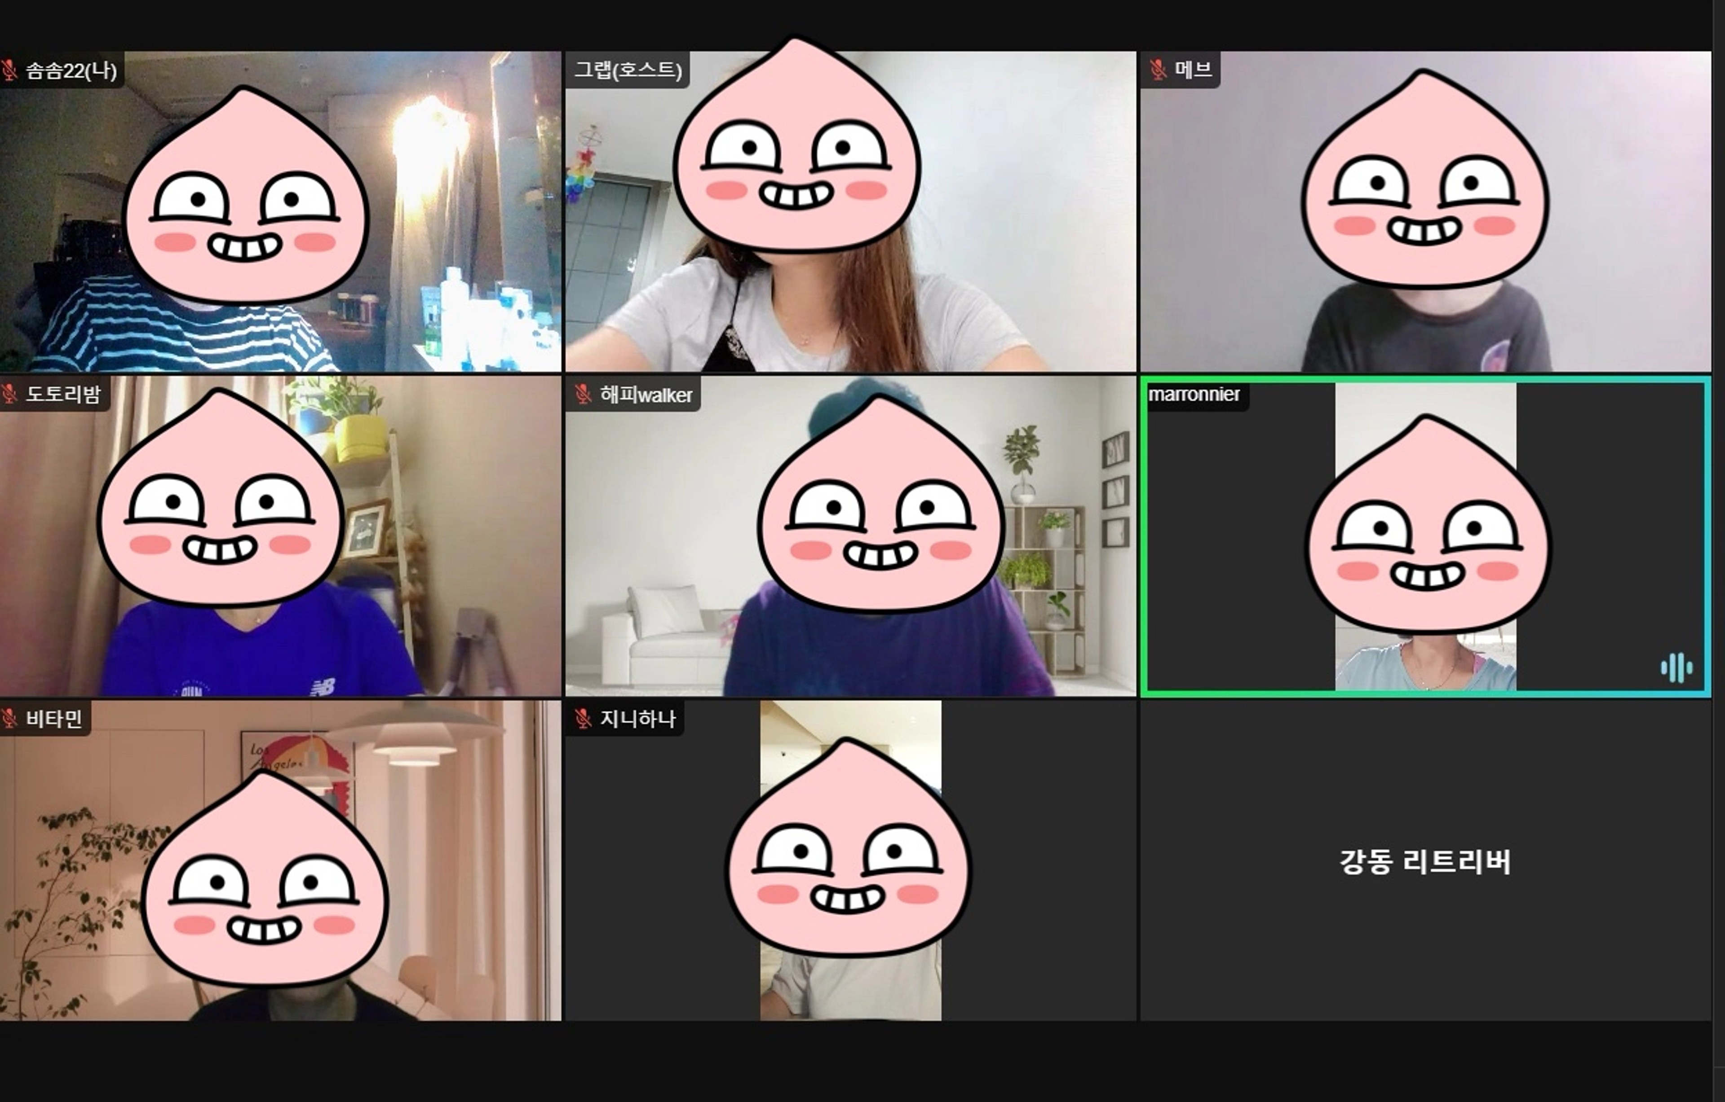The height and width of the screenshot is (1102, 1725).
Task: Select the marronnier name label
Action: pyautogui.click(x=1194, y=394)
